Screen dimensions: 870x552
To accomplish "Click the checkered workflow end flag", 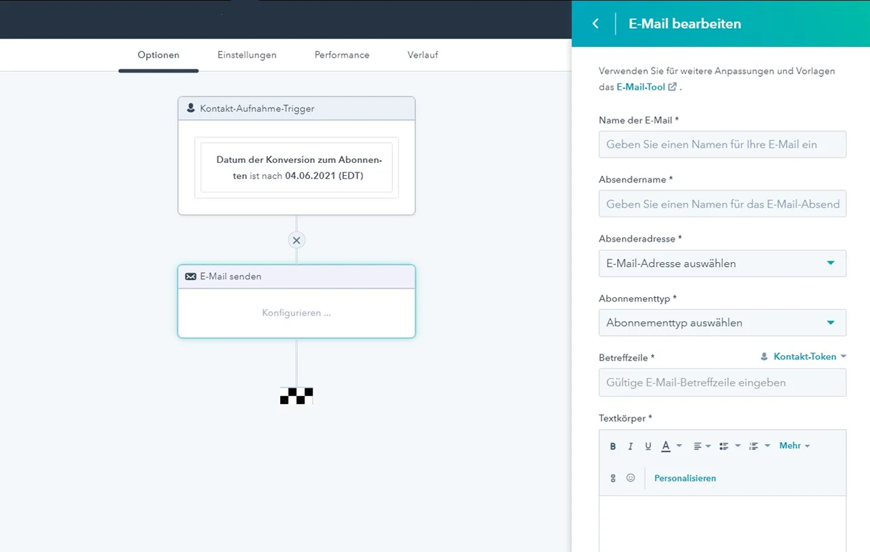I will pos(296,396).
